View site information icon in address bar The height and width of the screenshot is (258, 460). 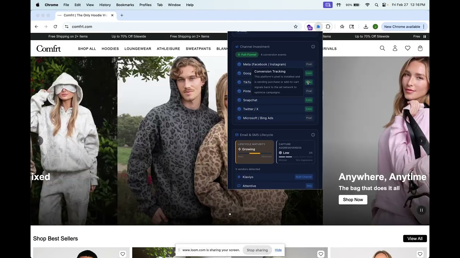(66, 27)
